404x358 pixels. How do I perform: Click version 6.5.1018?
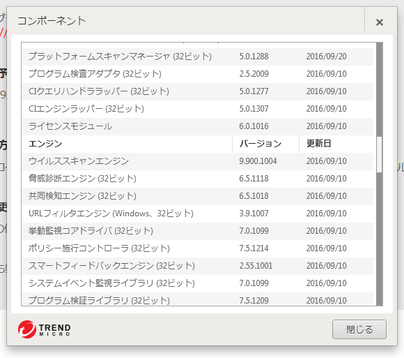[x=254, y=196]
